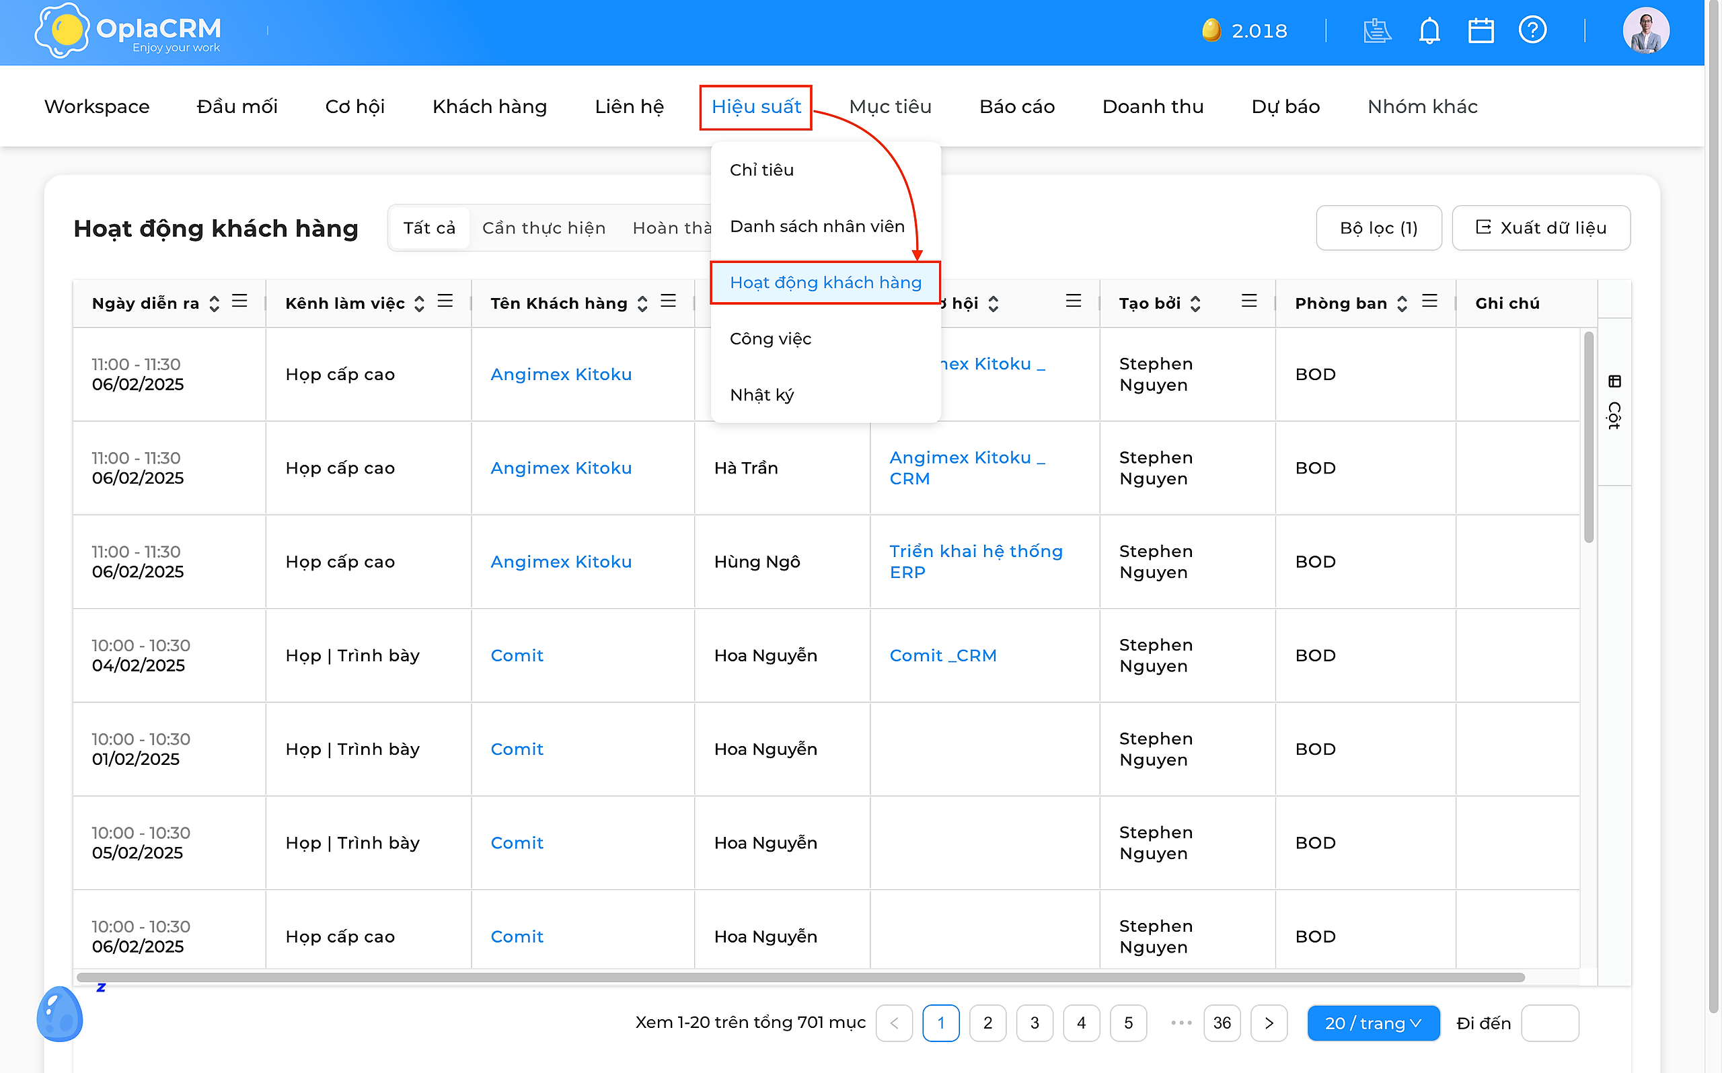Image resolution: width=1722 pixels, height=1073 pixels.
Task: Open the Doanh thu menu
Action: [1152, 107]
